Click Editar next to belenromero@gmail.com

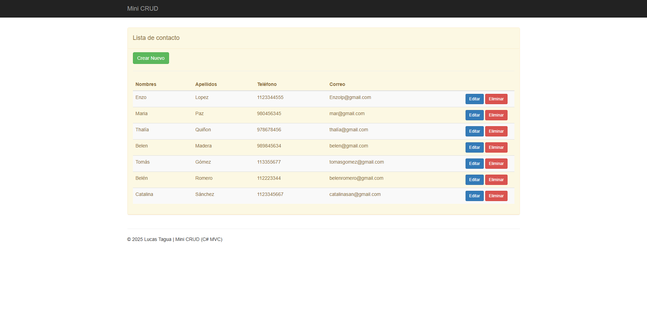click(474, 180)
